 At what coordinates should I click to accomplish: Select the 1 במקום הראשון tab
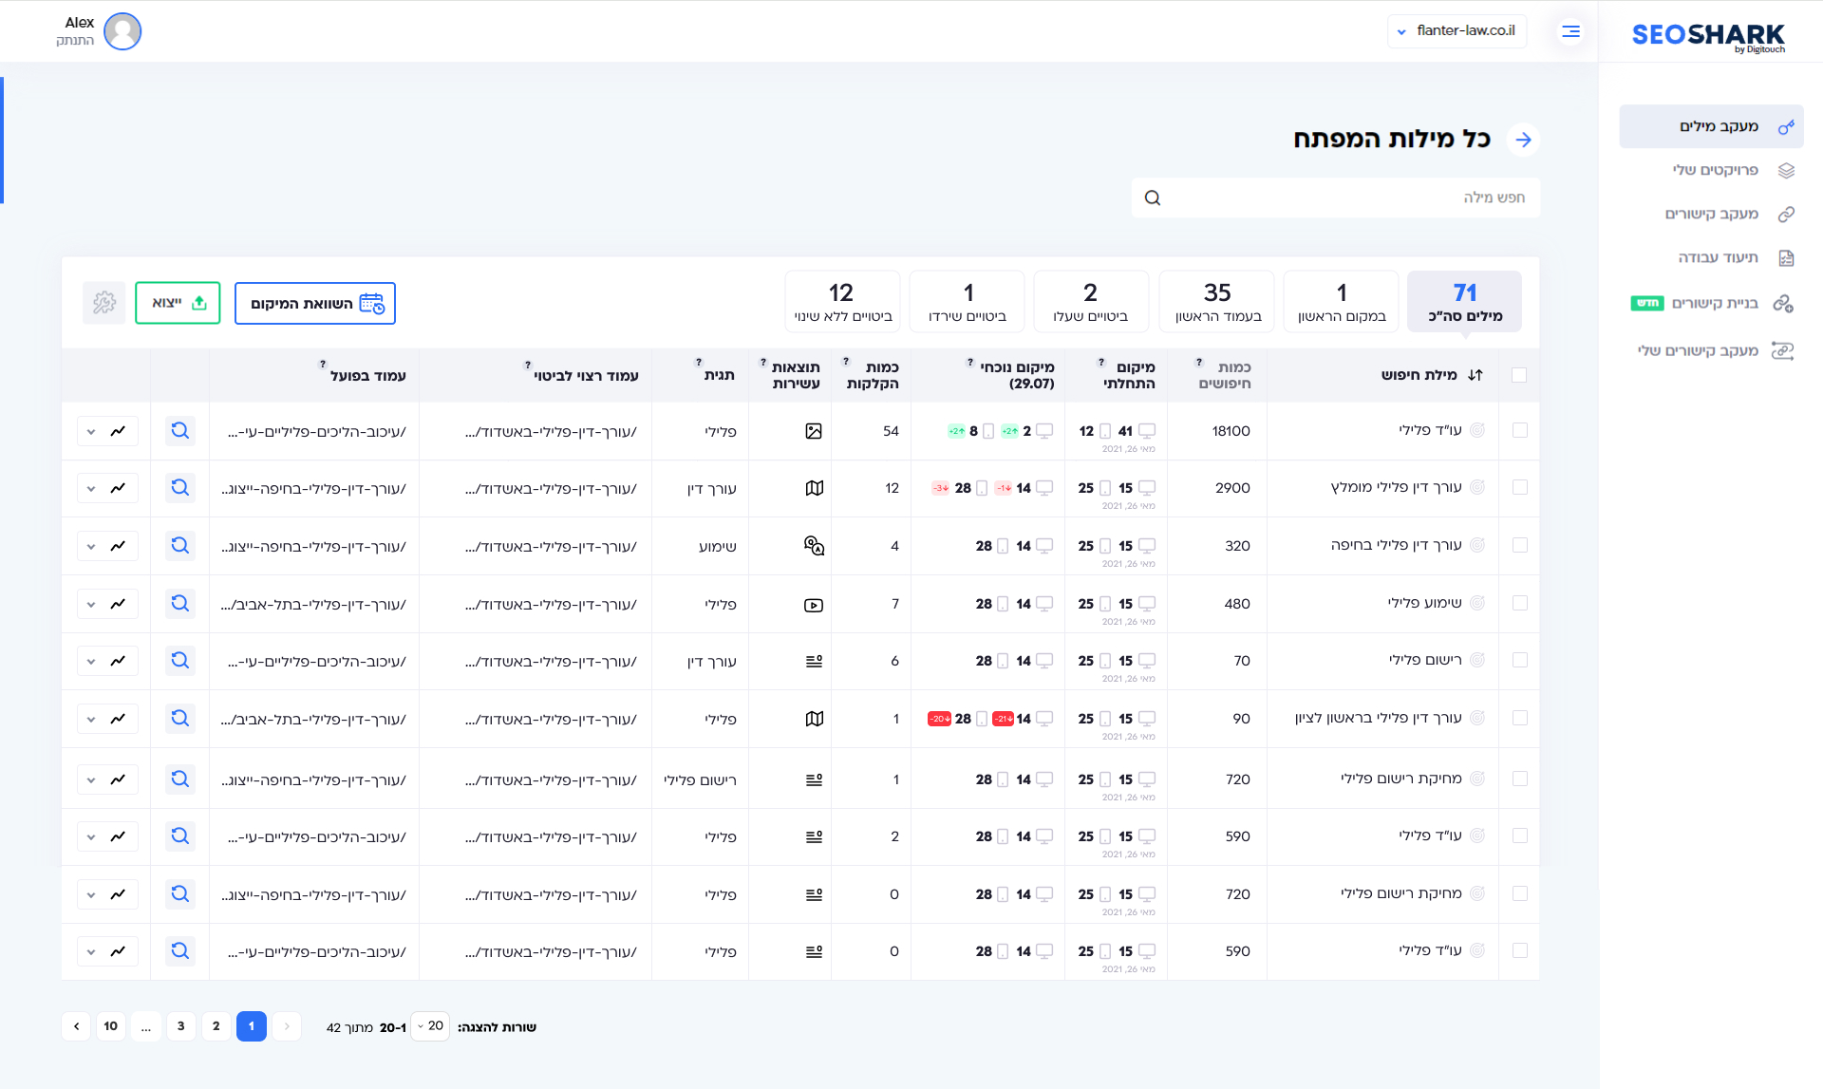(x=1341, y=302)
